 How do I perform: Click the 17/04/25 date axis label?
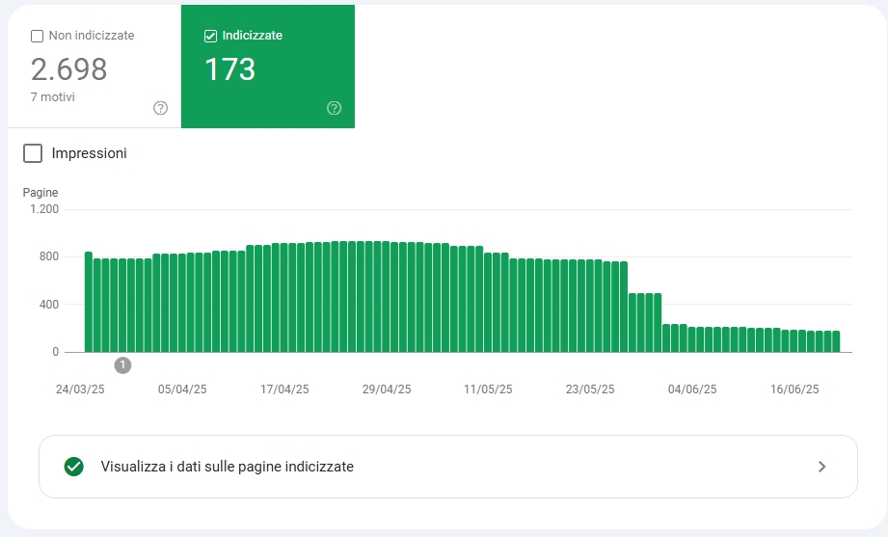point(284,389)
